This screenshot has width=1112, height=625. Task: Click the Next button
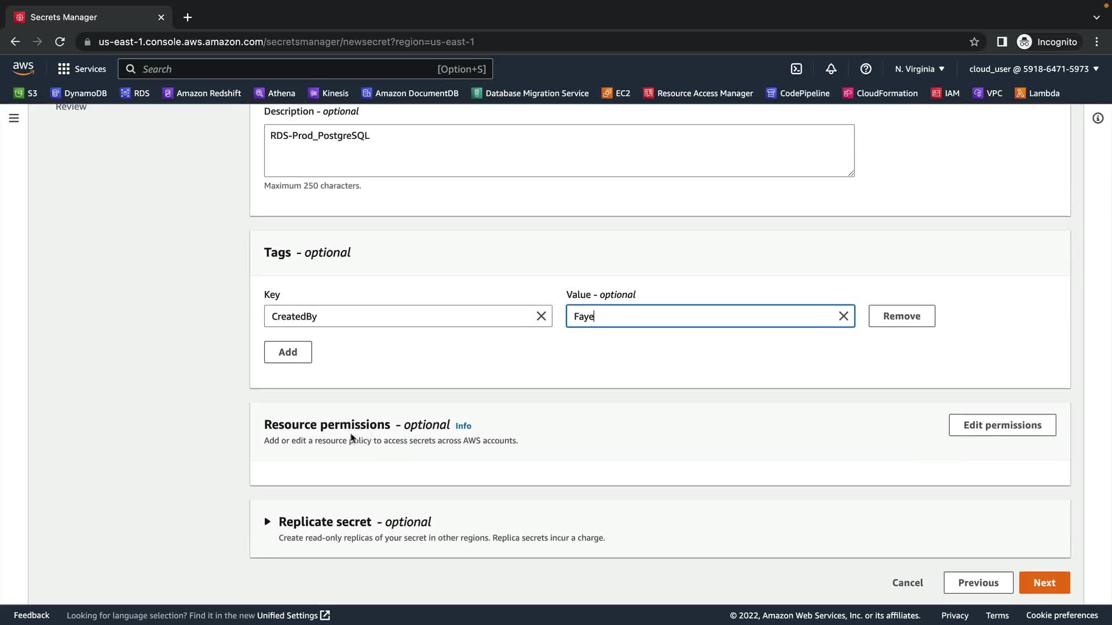[x=1044, y=583]
